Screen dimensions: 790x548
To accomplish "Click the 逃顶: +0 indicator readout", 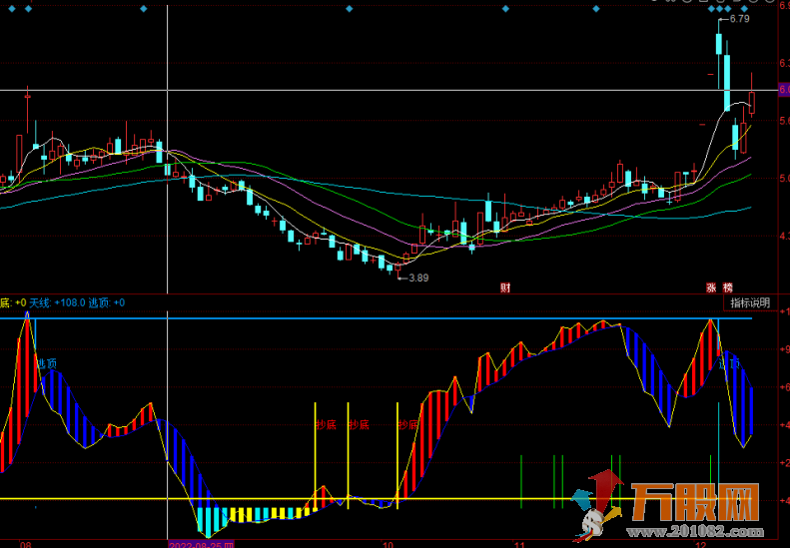I will point(107,302).
